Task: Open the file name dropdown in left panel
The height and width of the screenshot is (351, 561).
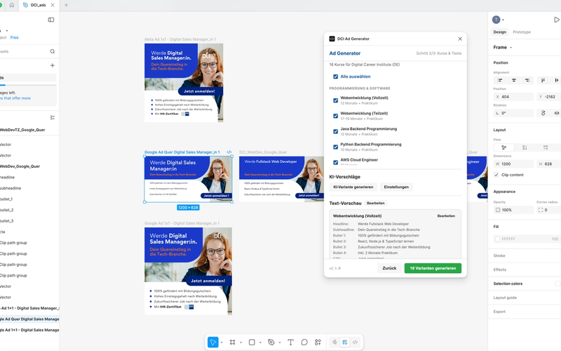Action: pyautogui.click(x=7, y=30)
